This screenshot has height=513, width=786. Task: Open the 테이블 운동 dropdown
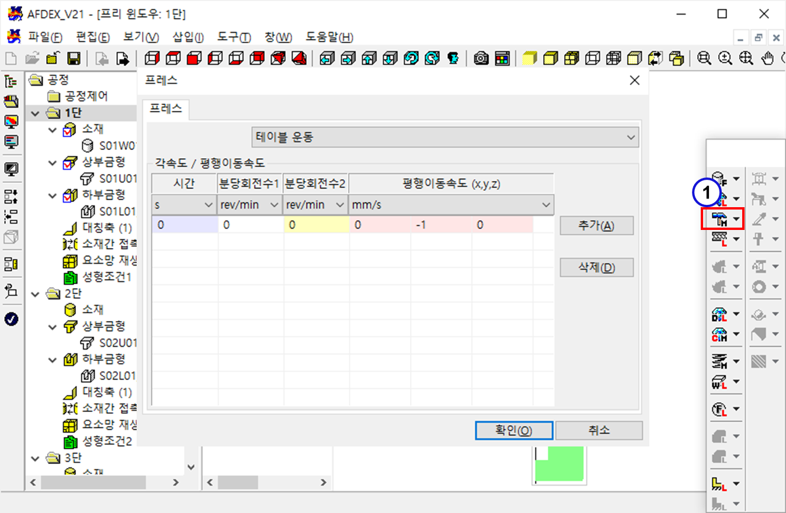pos(445,137)
